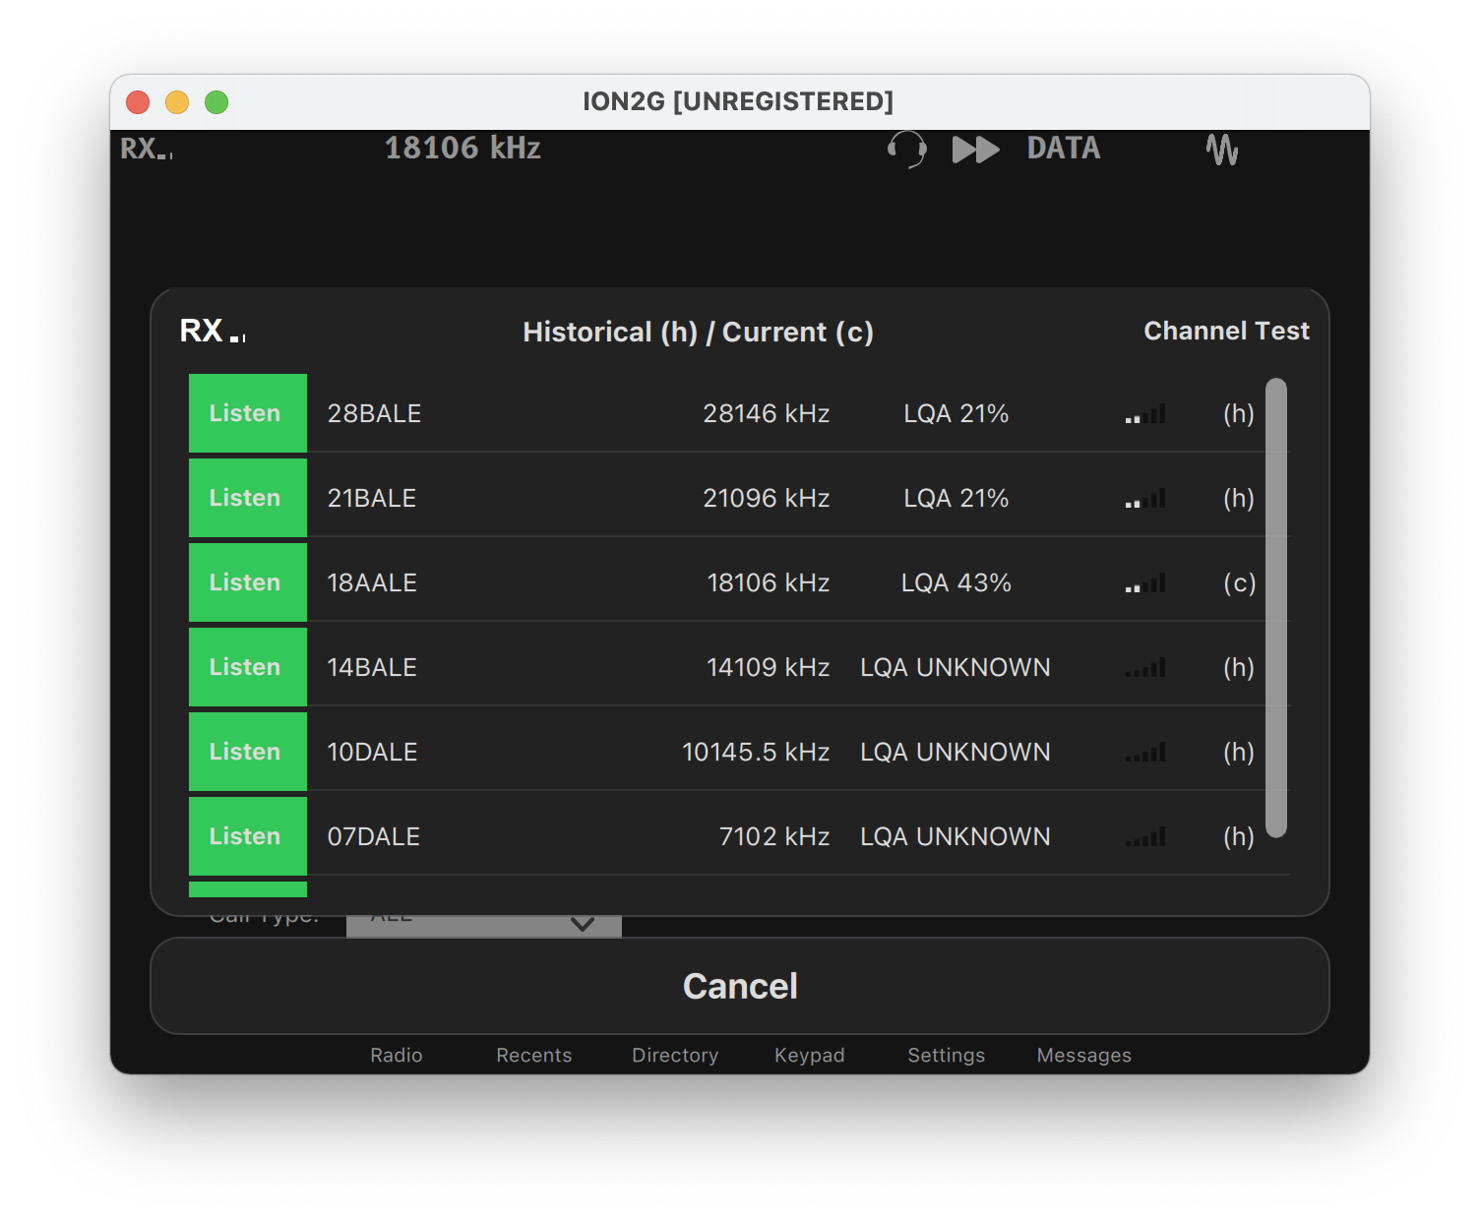Screen dimensions: 1480x1220
Task: Open the Directory tab
Action: [x=674, y=1055]
